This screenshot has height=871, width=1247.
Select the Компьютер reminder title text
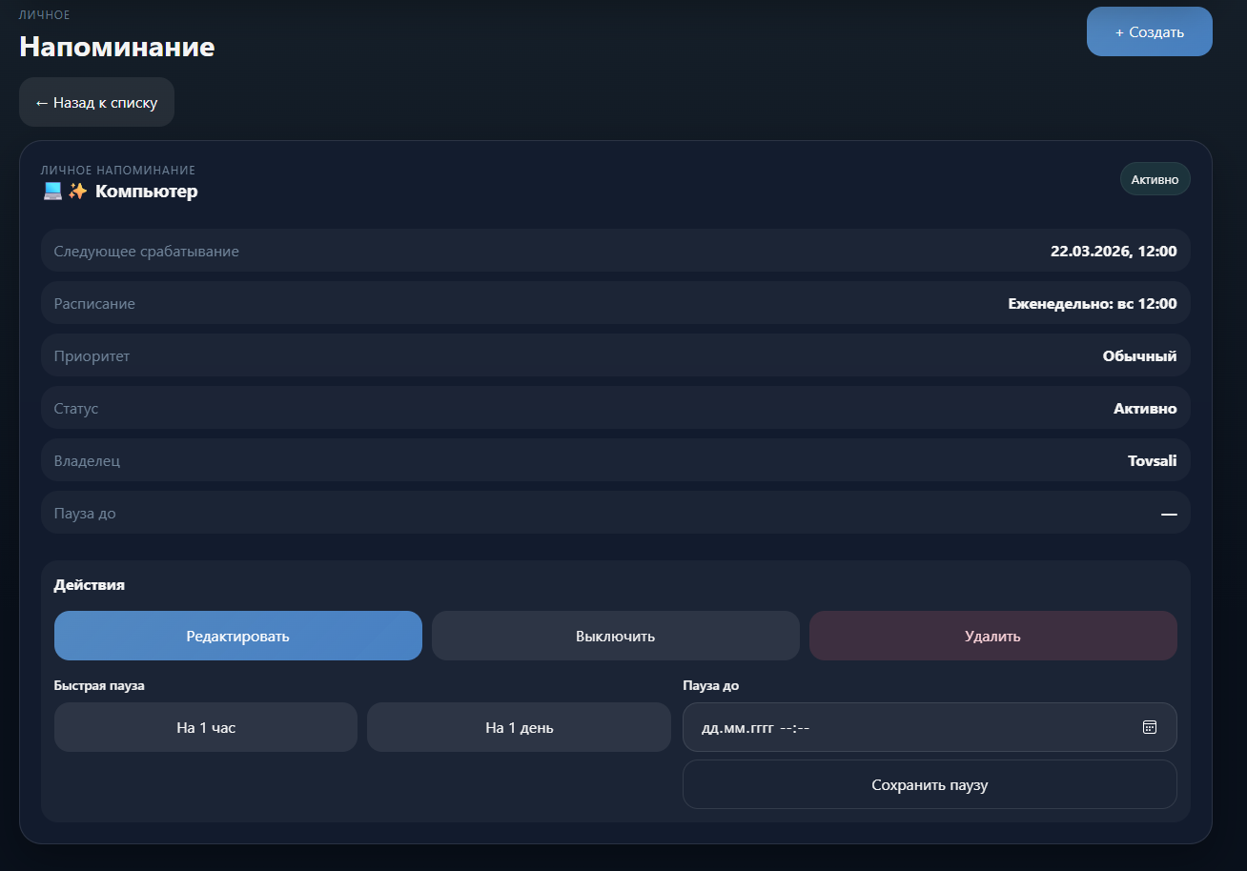[147, 192]
